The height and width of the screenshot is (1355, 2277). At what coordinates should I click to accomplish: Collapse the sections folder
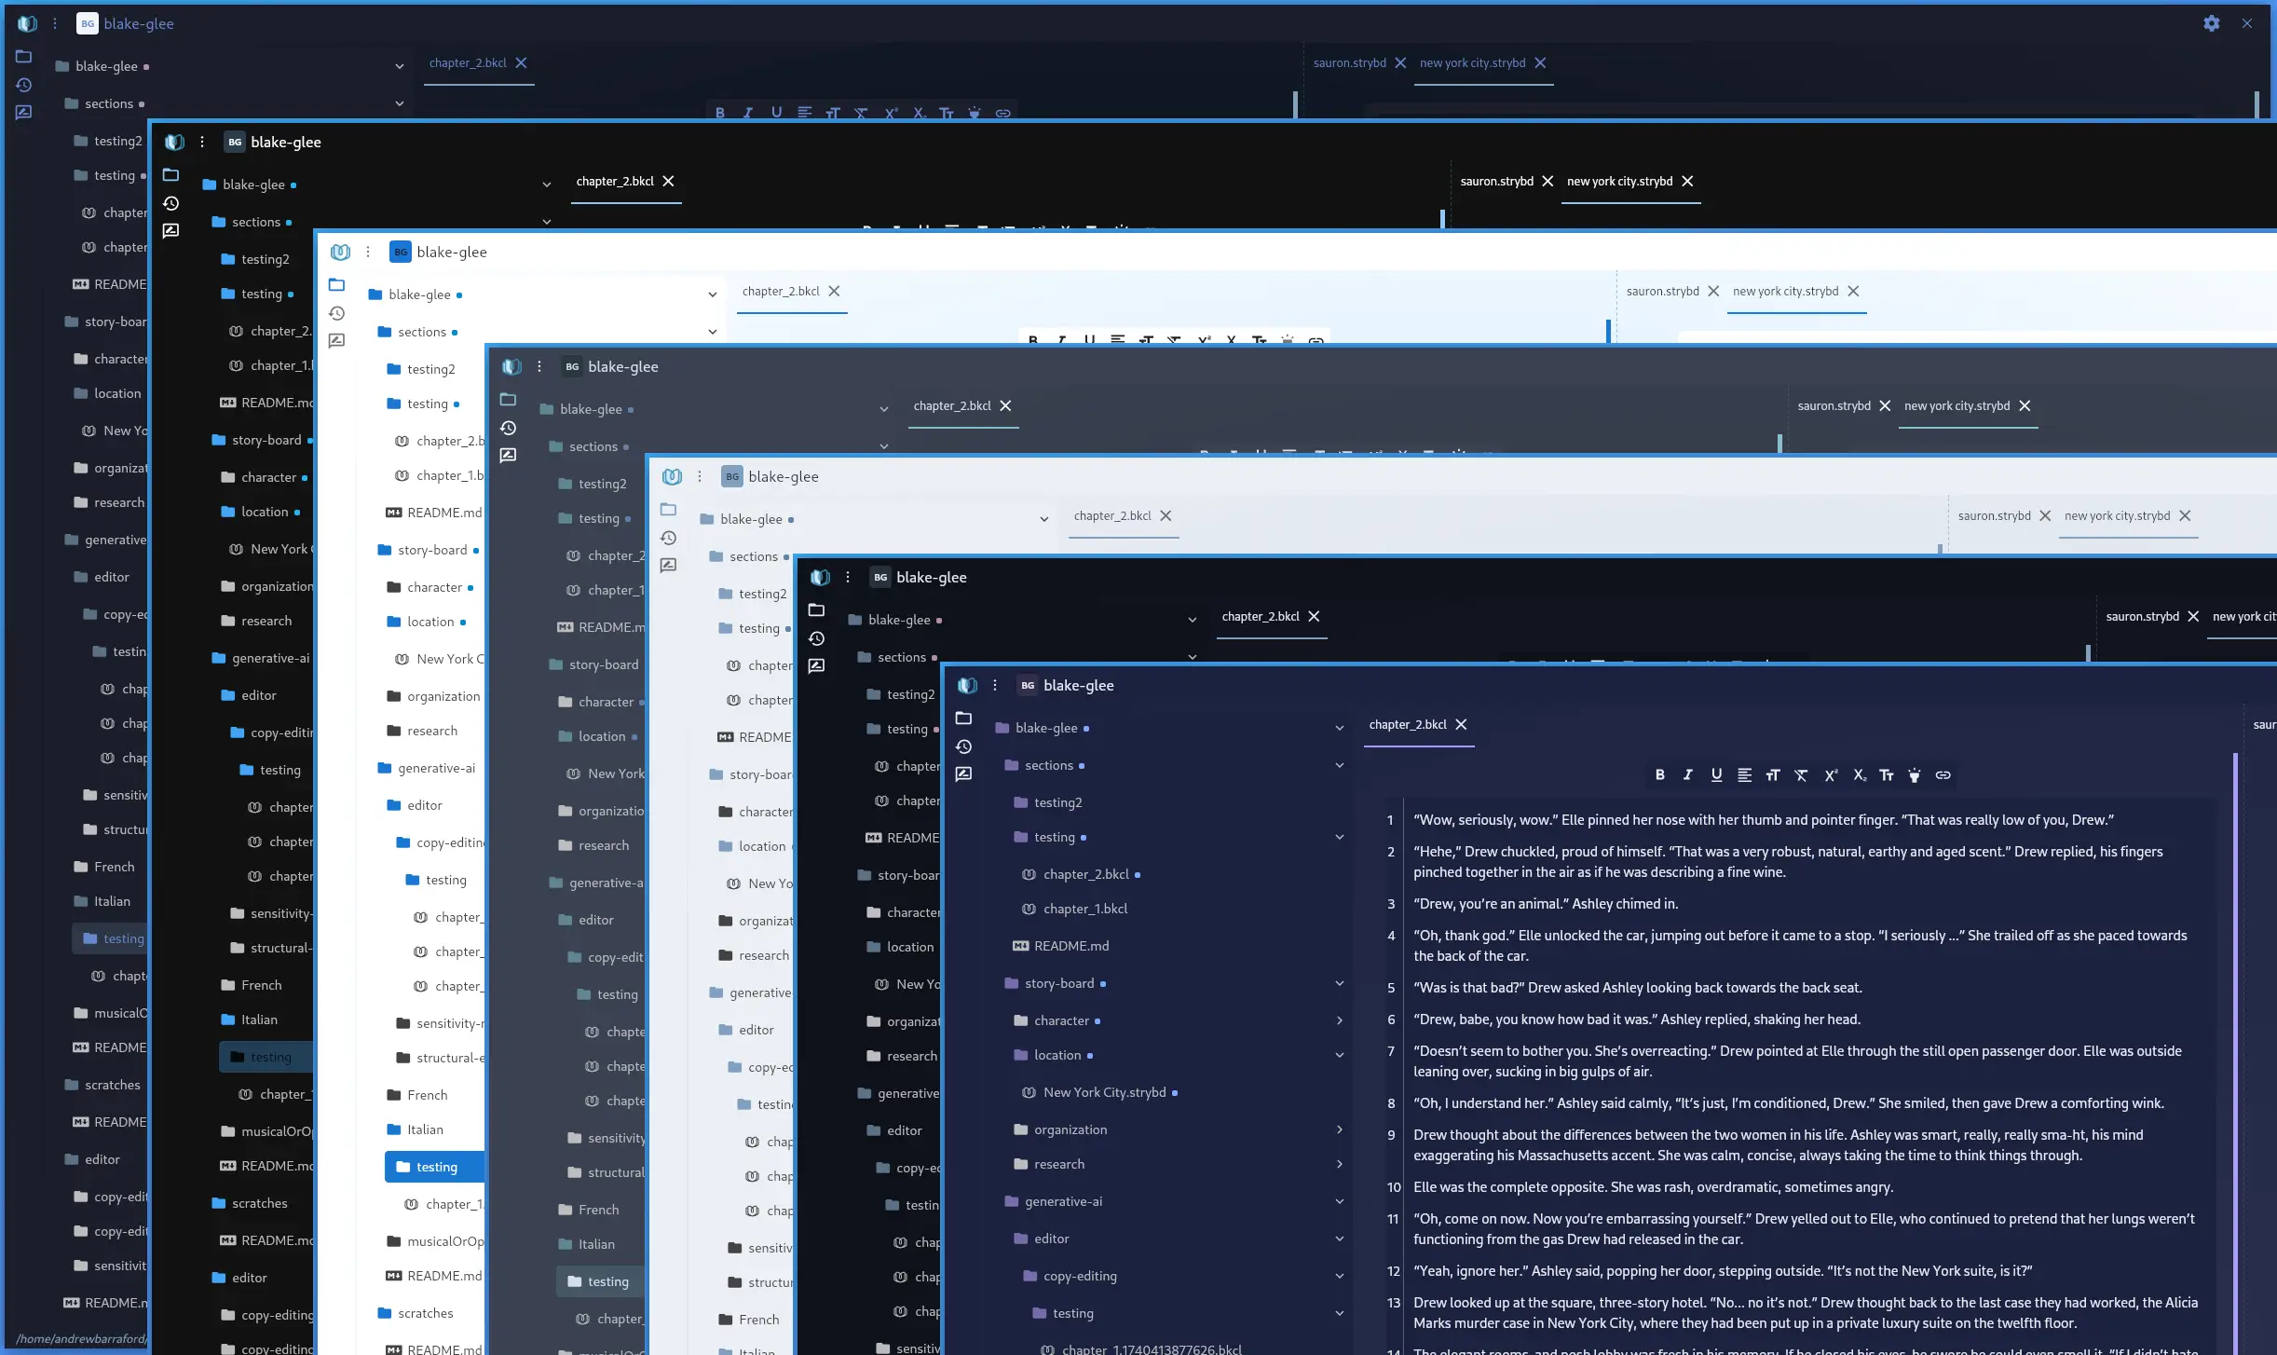1339,764
